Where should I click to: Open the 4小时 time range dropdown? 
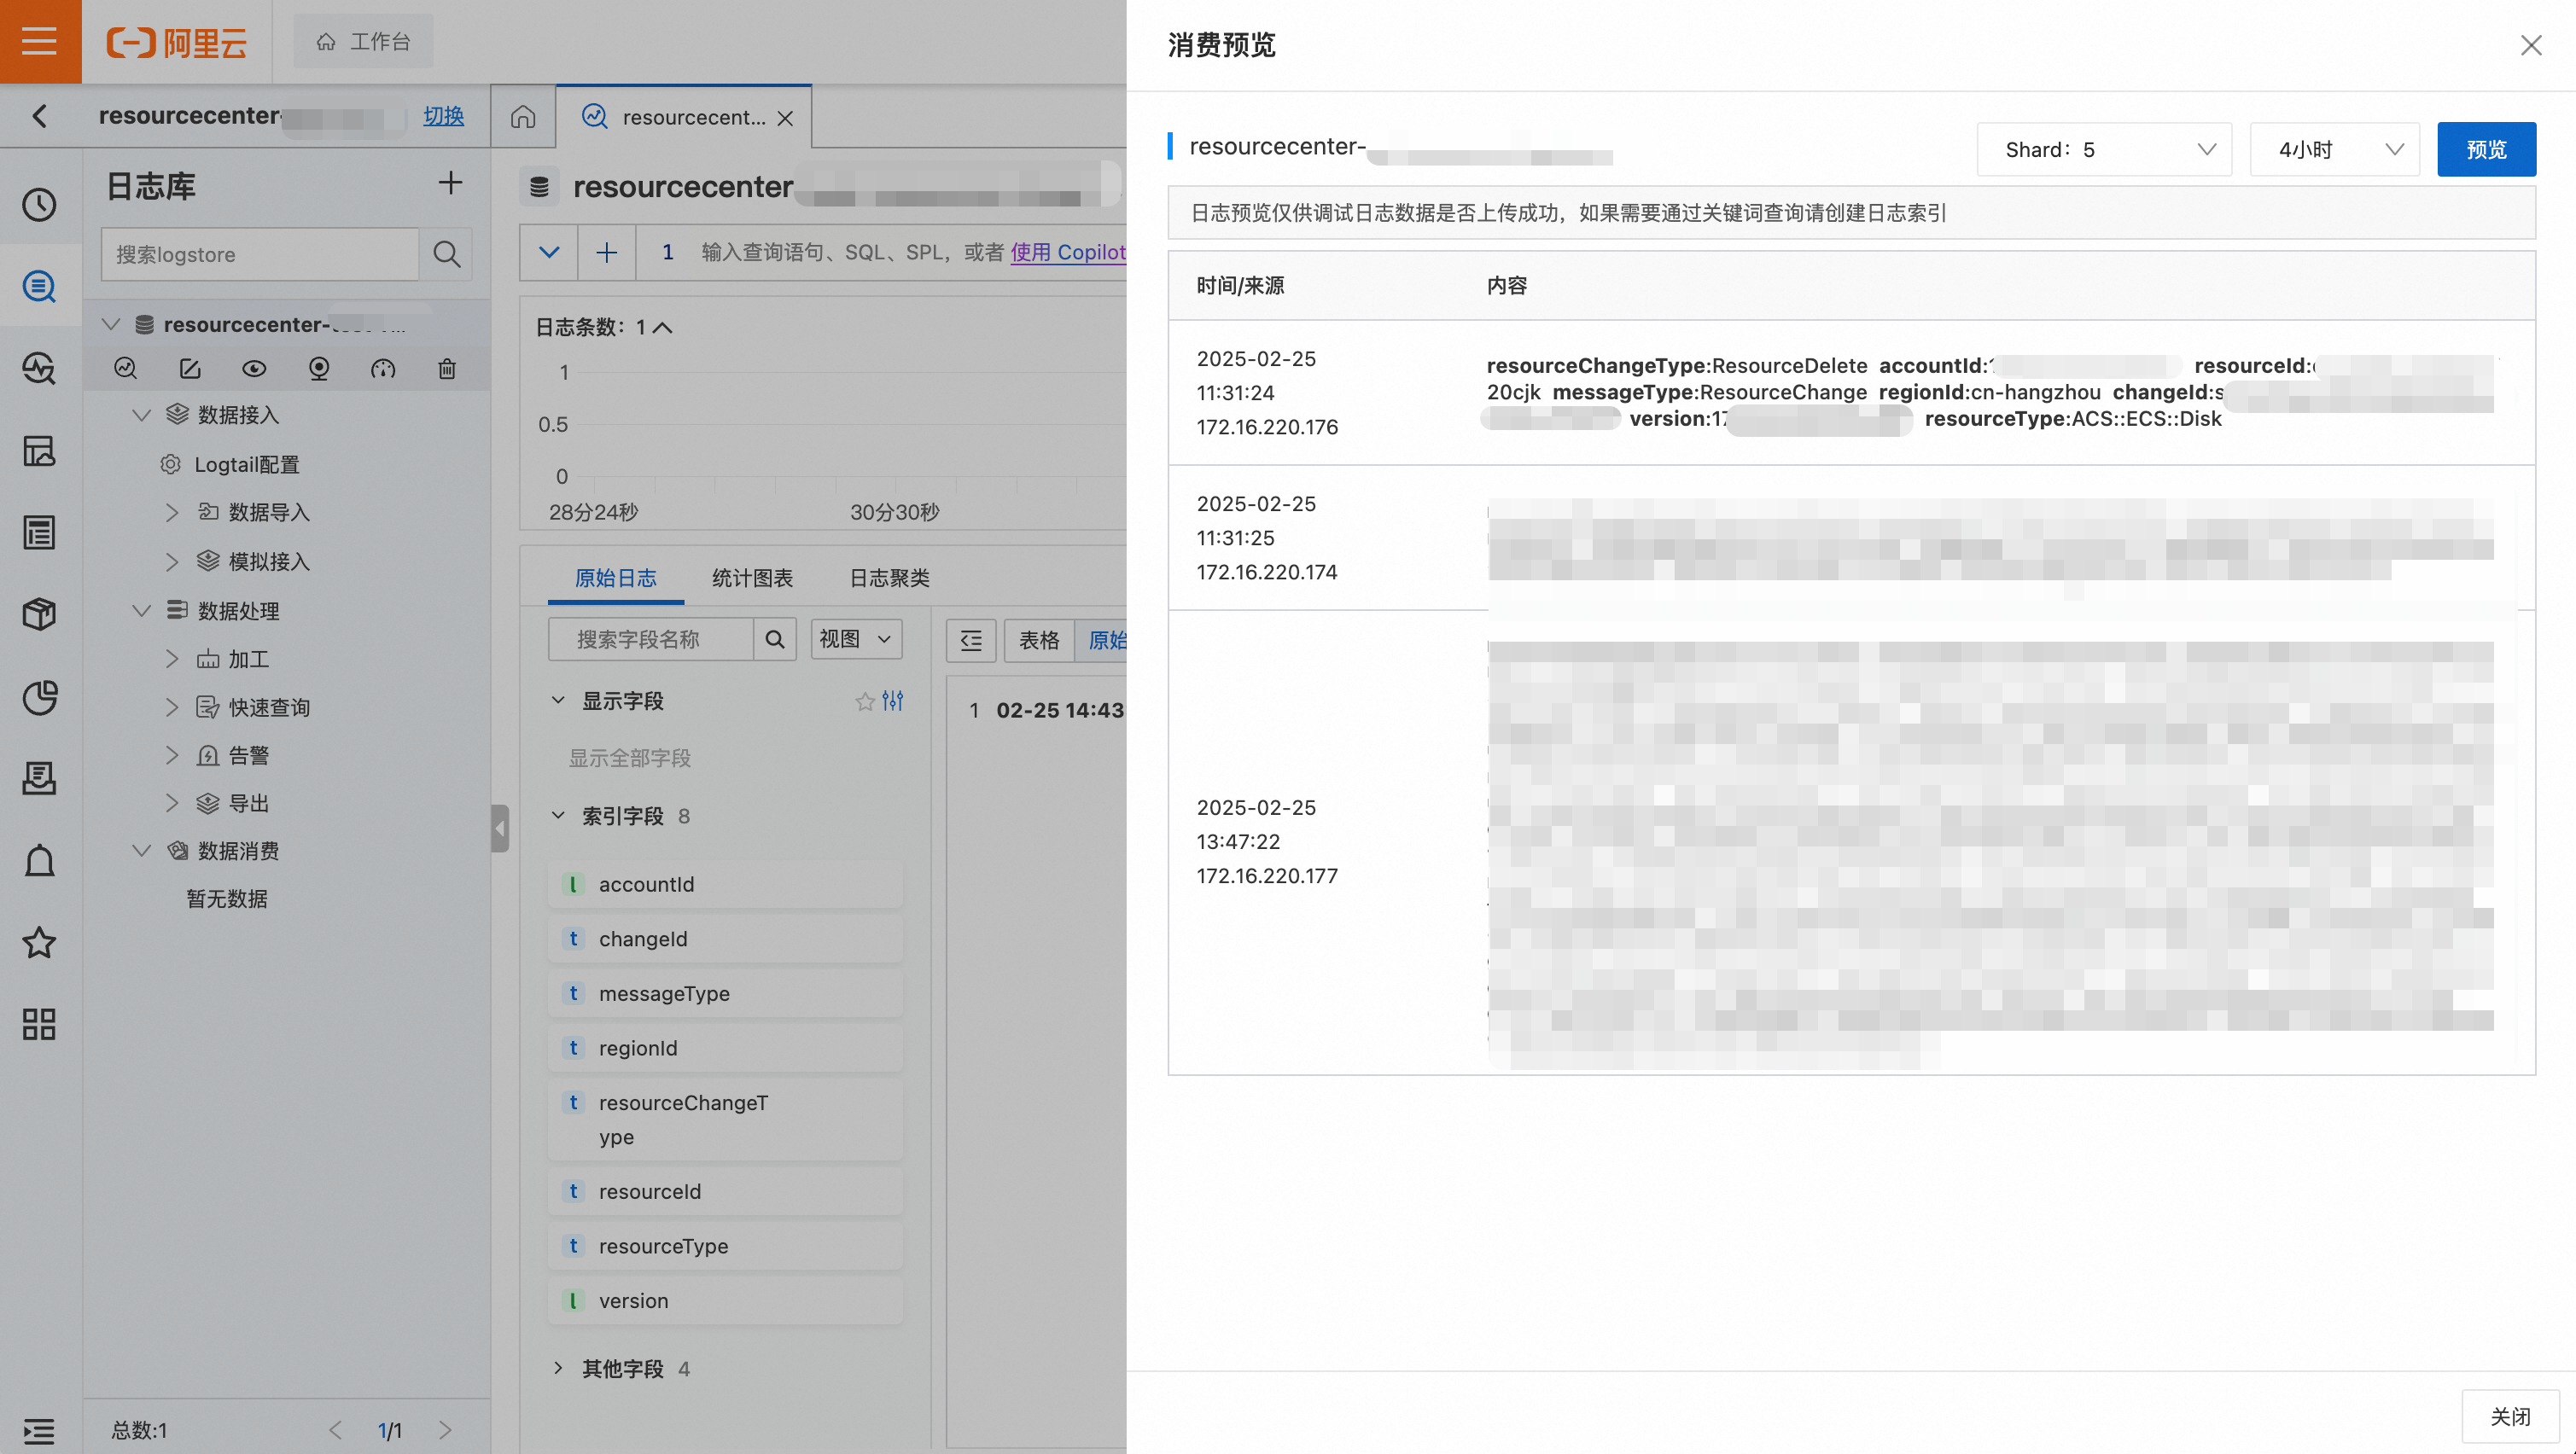coord(2334,150)
